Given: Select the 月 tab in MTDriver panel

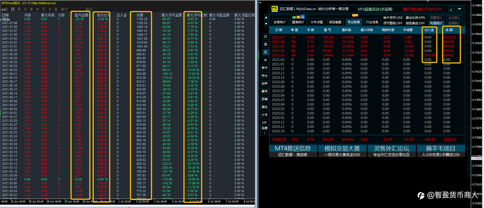Looking at the screenshot, I should click(x=25, y=9).
